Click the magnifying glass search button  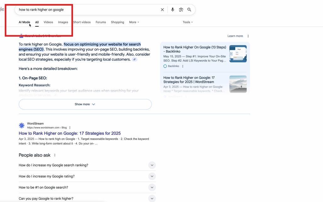tap(189, 10)
